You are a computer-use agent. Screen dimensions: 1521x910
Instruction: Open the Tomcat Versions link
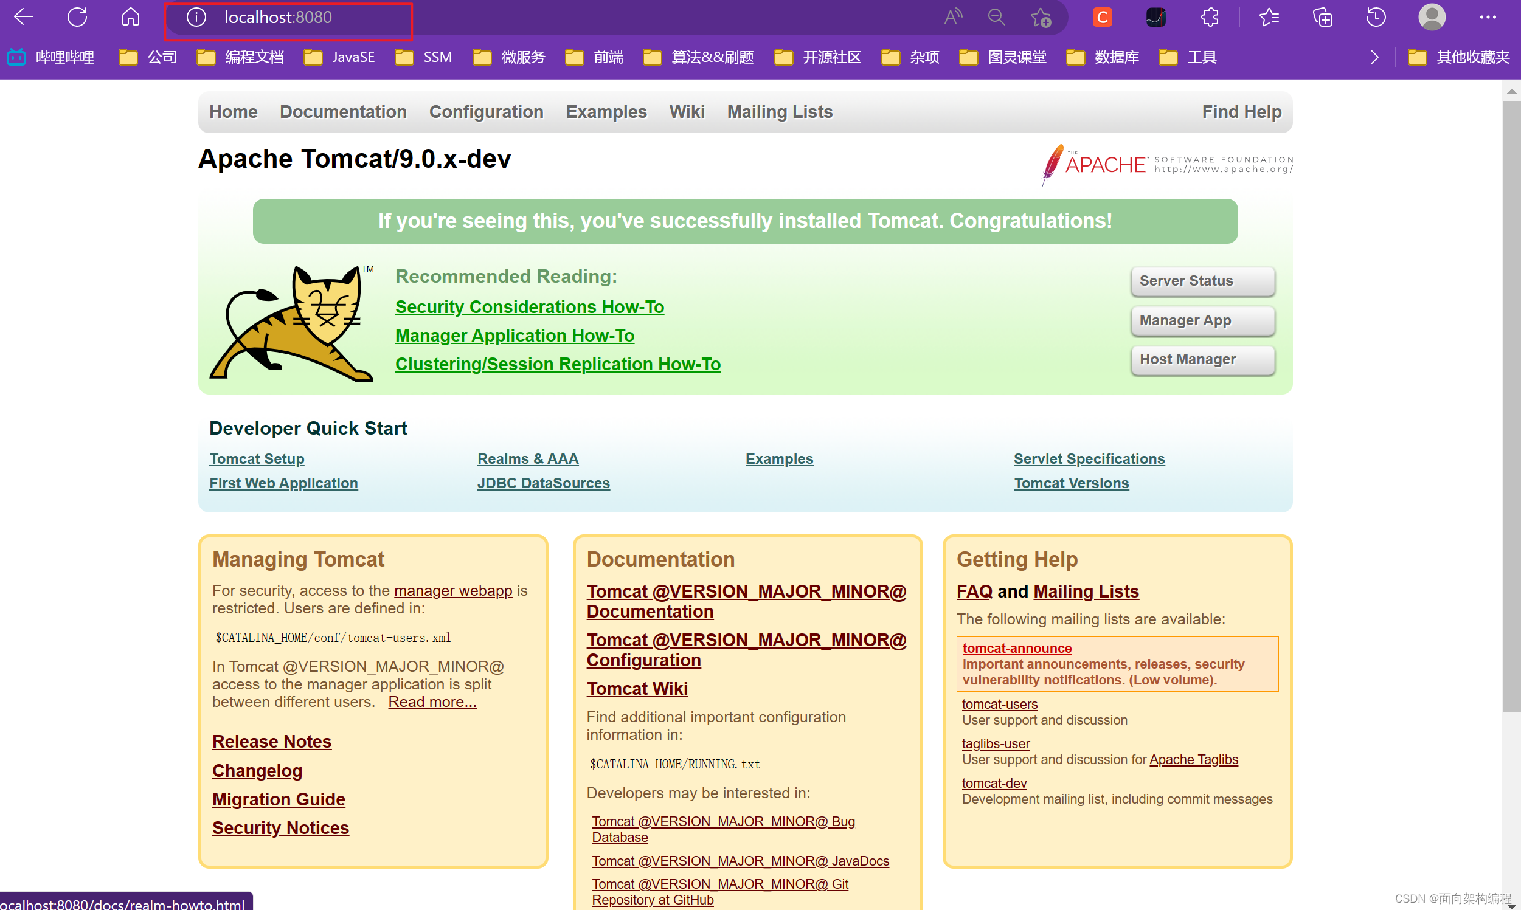pyautogui.click(x=1071, y=483)
